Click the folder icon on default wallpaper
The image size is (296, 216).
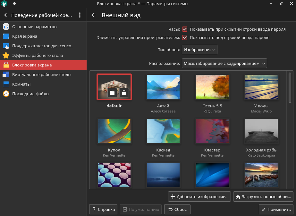[x=112, y=93]
